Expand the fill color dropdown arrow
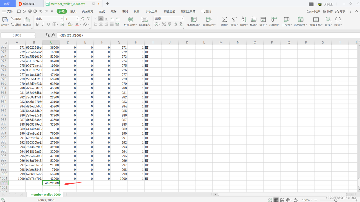 click(x=73, y=25)
